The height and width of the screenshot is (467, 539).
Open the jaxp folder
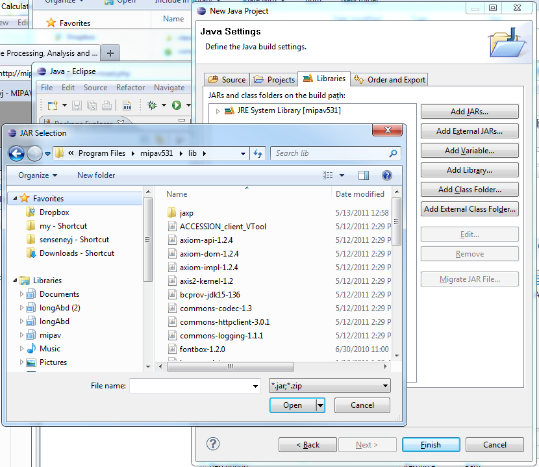click(186, 212)
